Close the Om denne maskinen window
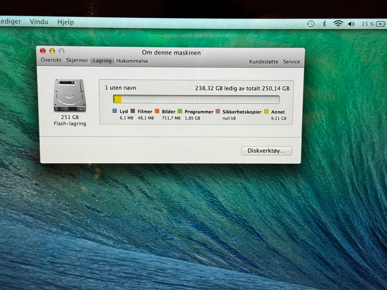Screen dimensions: 387x290 tap(43, 51)
